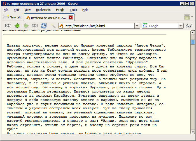Reload the page with the blue refresh icon
The width and height of the screenshot is (196, 141).
(x=44, y=26)
